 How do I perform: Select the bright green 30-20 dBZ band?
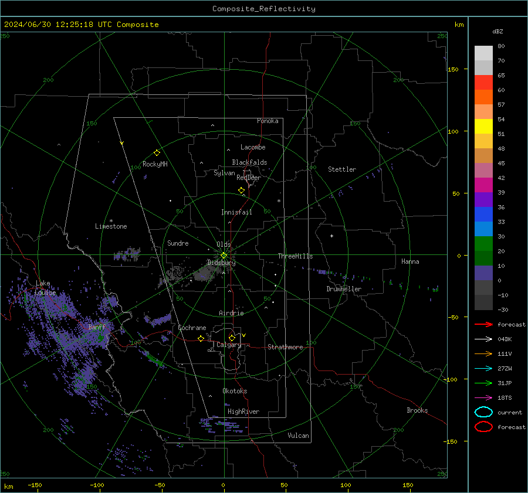(x=483, y=244)
